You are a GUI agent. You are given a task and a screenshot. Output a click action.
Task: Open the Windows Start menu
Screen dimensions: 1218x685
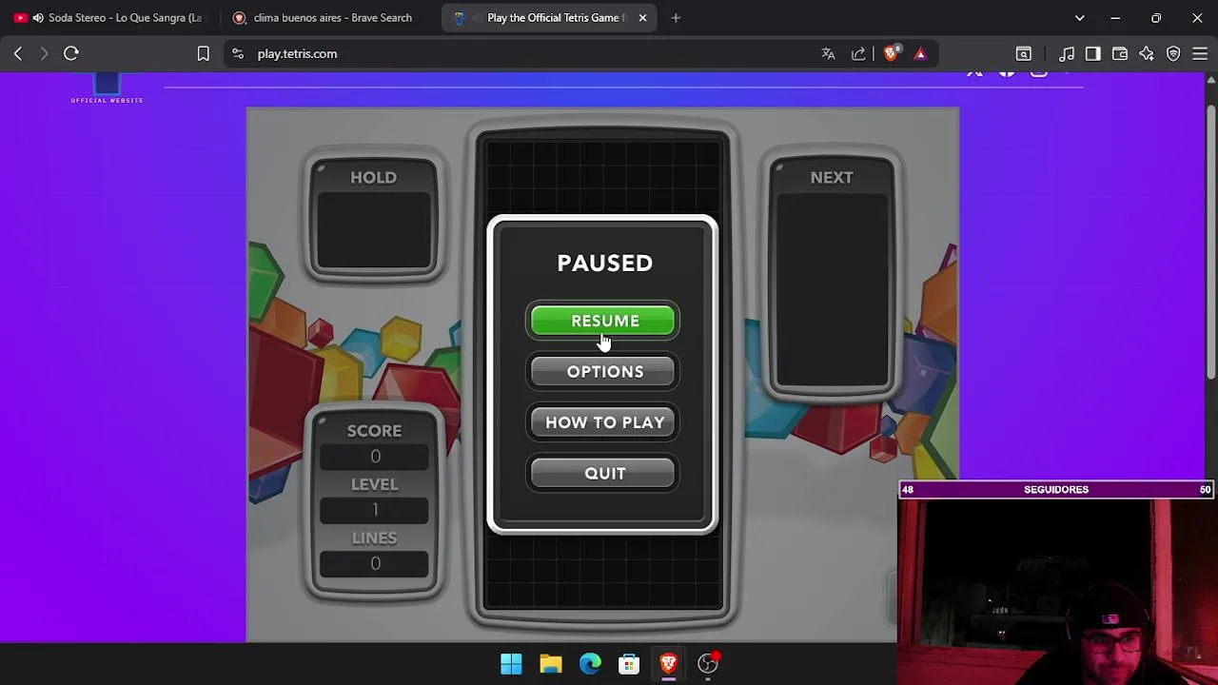pos(511,663)
